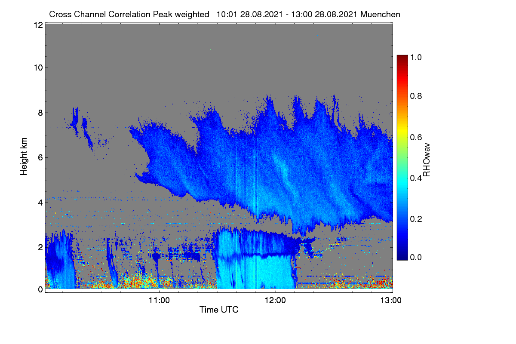Screen dimensions: 516x344
Task: Click the colorbar value 0.4
Action: coord(416,178)
